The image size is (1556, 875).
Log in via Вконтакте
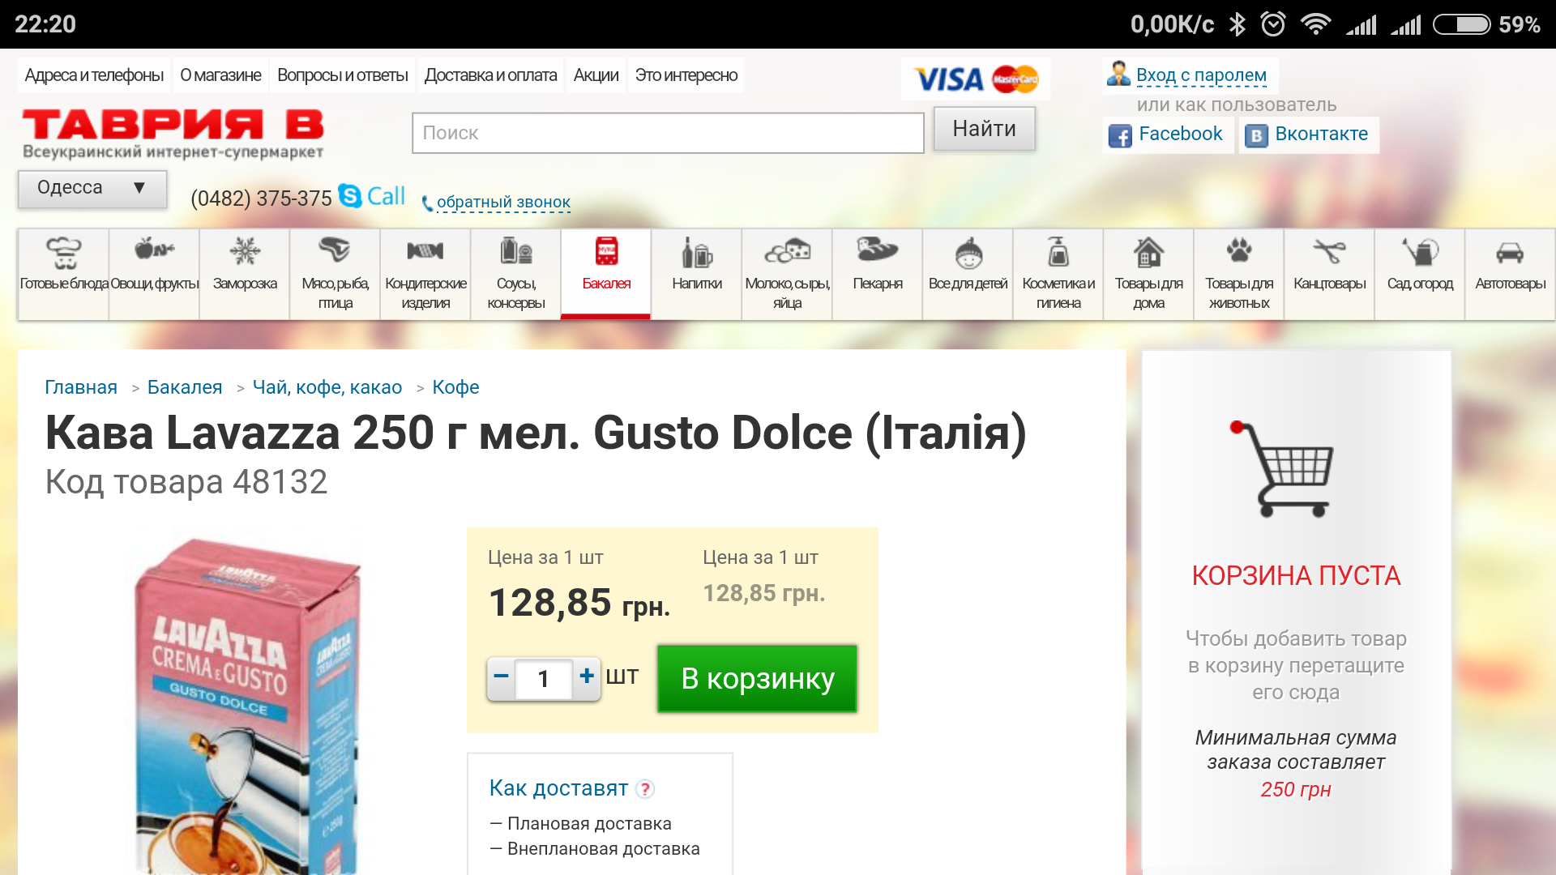[x=1309, y=134]
